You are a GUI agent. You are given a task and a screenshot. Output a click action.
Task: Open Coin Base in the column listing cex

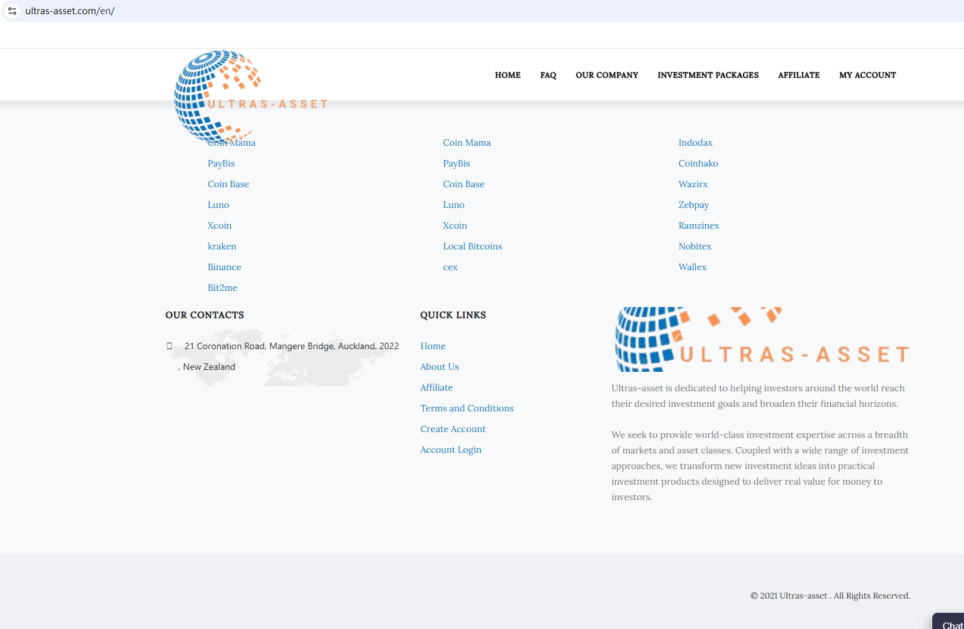(464, 184)
